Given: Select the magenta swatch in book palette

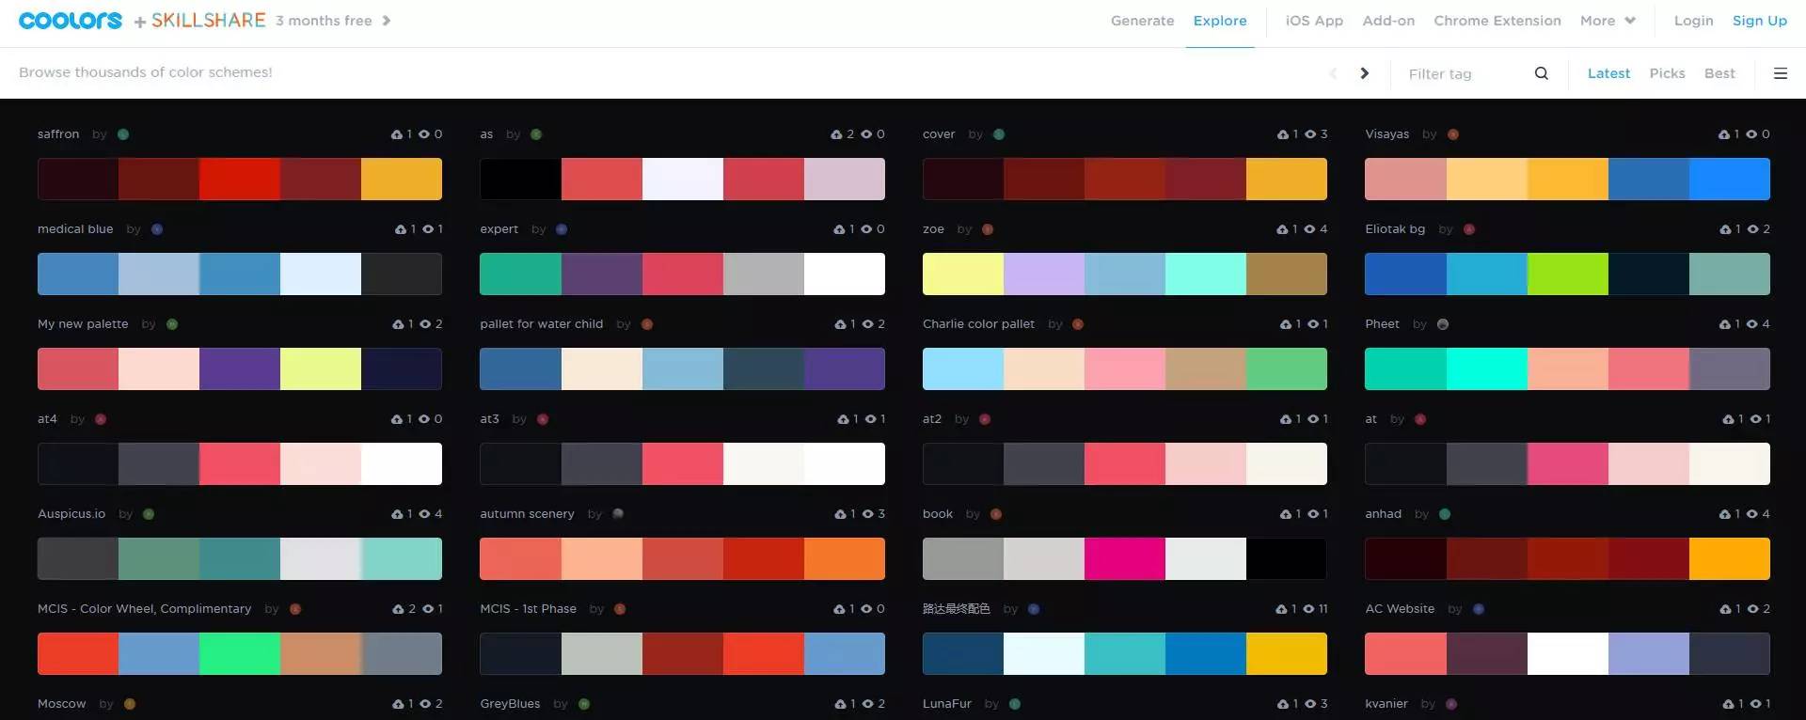Looking at the screenshot, I should click(x=1125, y=558).
